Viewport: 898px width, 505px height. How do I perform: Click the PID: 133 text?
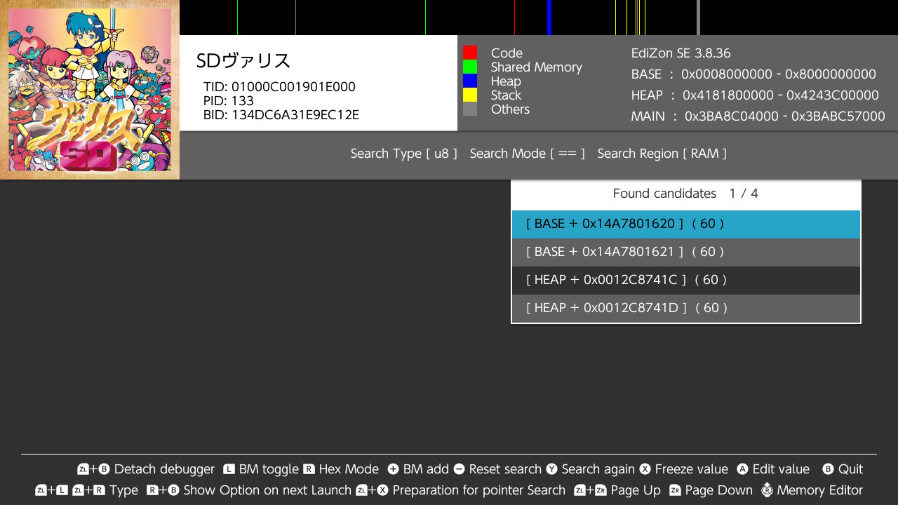(229, 101)
